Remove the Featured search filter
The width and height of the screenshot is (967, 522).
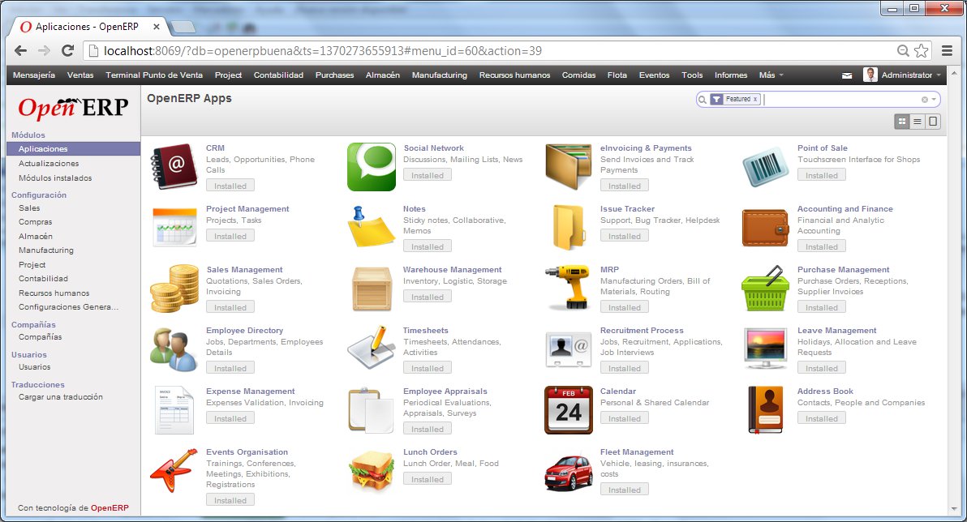pyautogui.click(x=754, y=99)
